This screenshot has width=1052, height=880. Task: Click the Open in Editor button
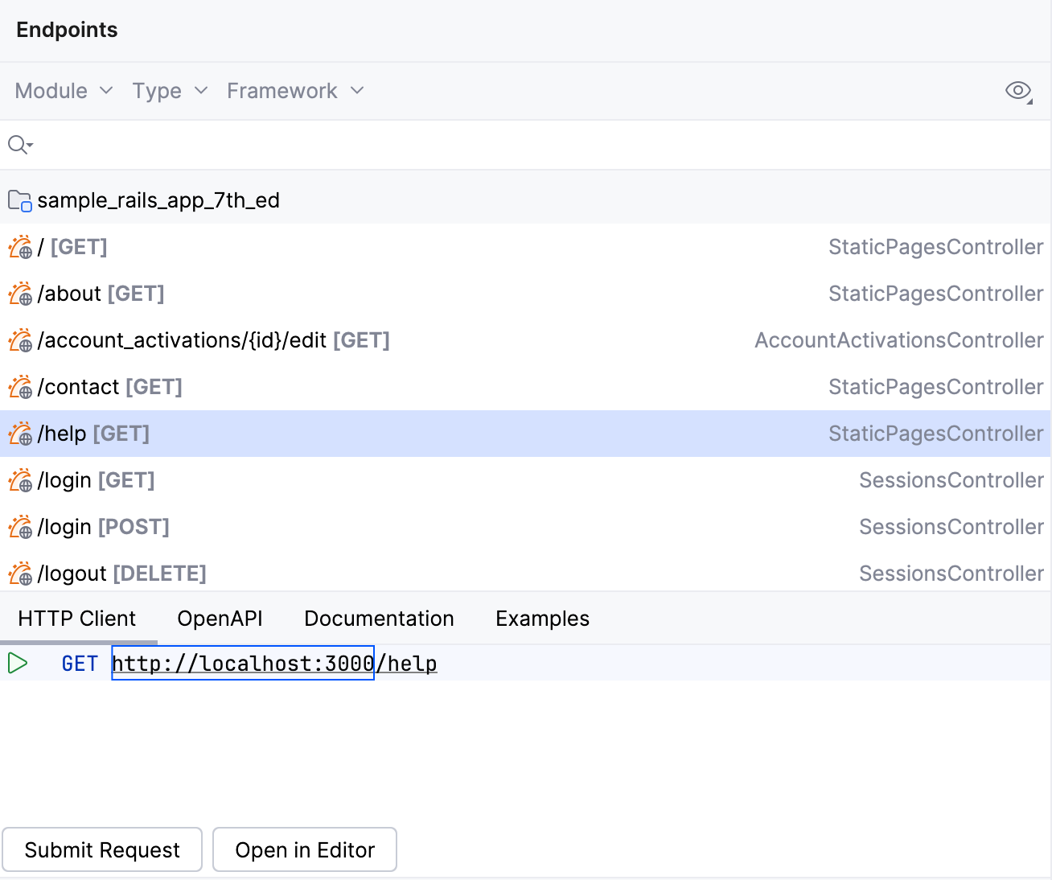[304, 849]
